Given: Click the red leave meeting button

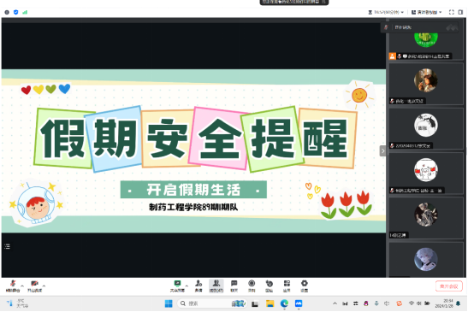Looking at the screenshot, I should (449, 286).
